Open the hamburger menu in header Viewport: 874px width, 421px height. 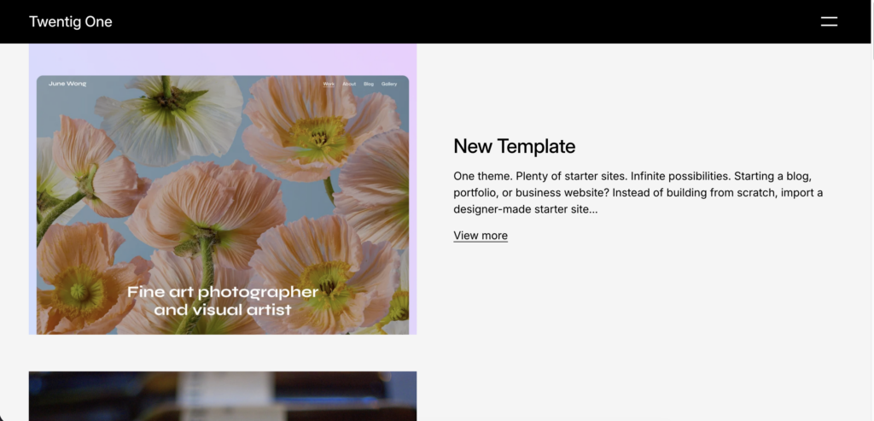(829, 21)
